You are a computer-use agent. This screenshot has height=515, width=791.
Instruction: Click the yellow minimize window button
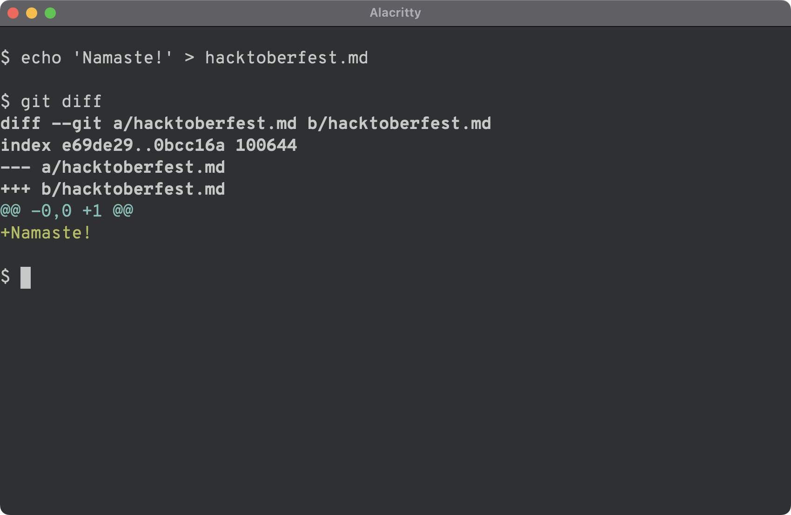point(31,13)
